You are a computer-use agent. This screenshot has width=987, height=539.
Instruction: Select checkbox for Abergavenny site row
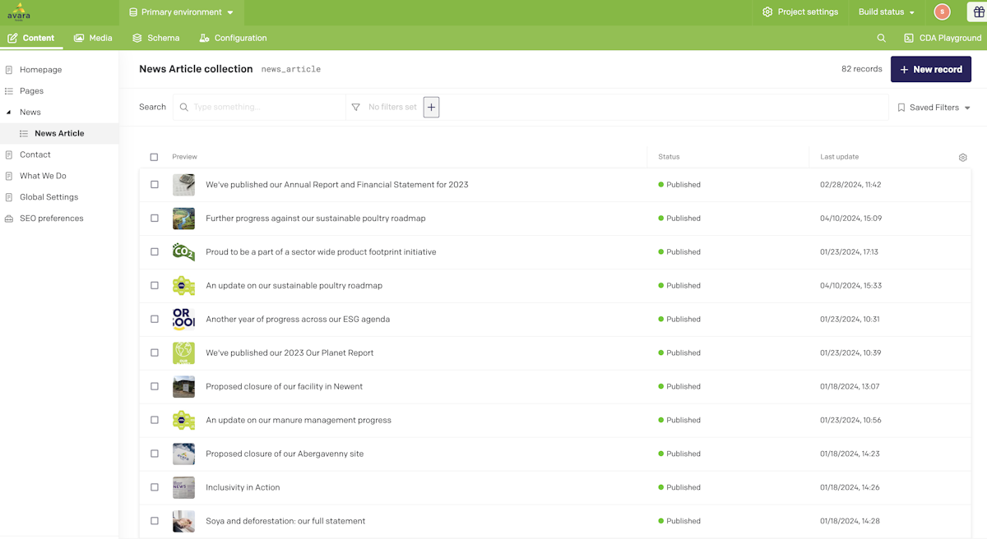pyautogui.click(x=154, y=454)
